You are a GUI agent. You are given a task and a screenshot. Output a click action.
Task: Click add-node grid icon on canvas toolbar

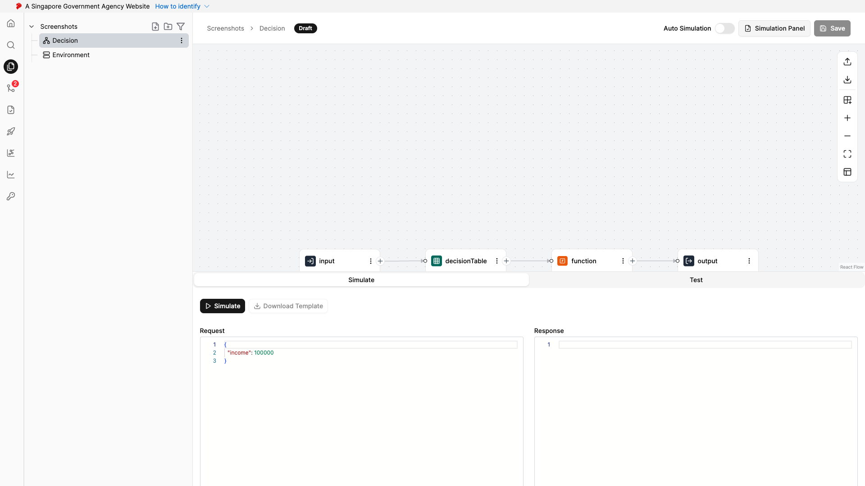point(847,100)
